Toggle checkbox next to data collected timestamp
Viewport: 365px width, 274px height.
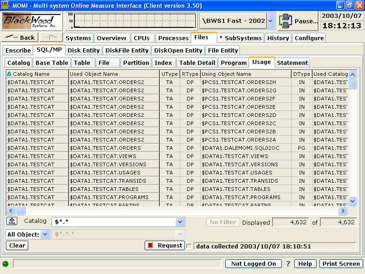pyautogui.click(x=189, y=246)
